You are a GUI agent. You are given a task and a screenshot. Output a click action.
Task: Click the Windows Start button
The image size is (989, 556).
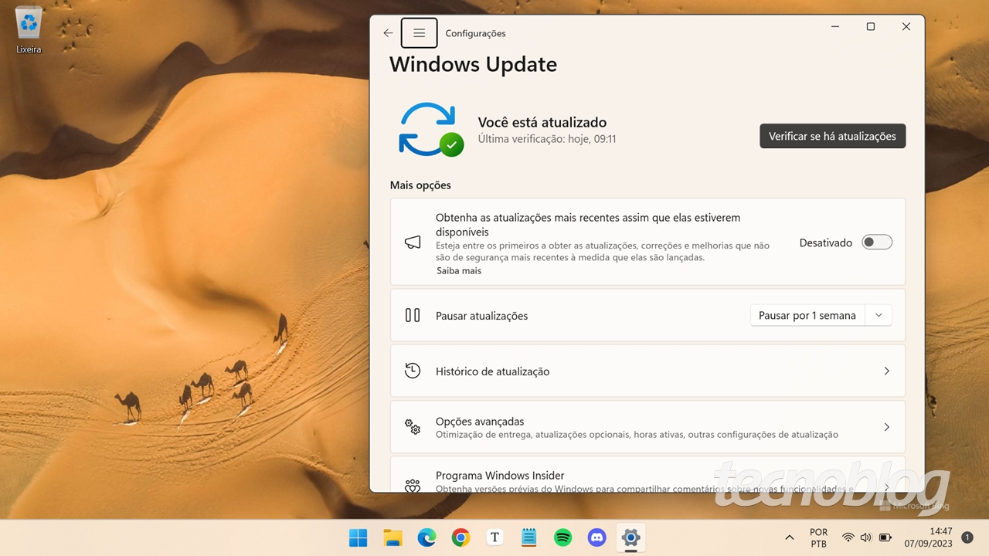(x=359, y=537)
